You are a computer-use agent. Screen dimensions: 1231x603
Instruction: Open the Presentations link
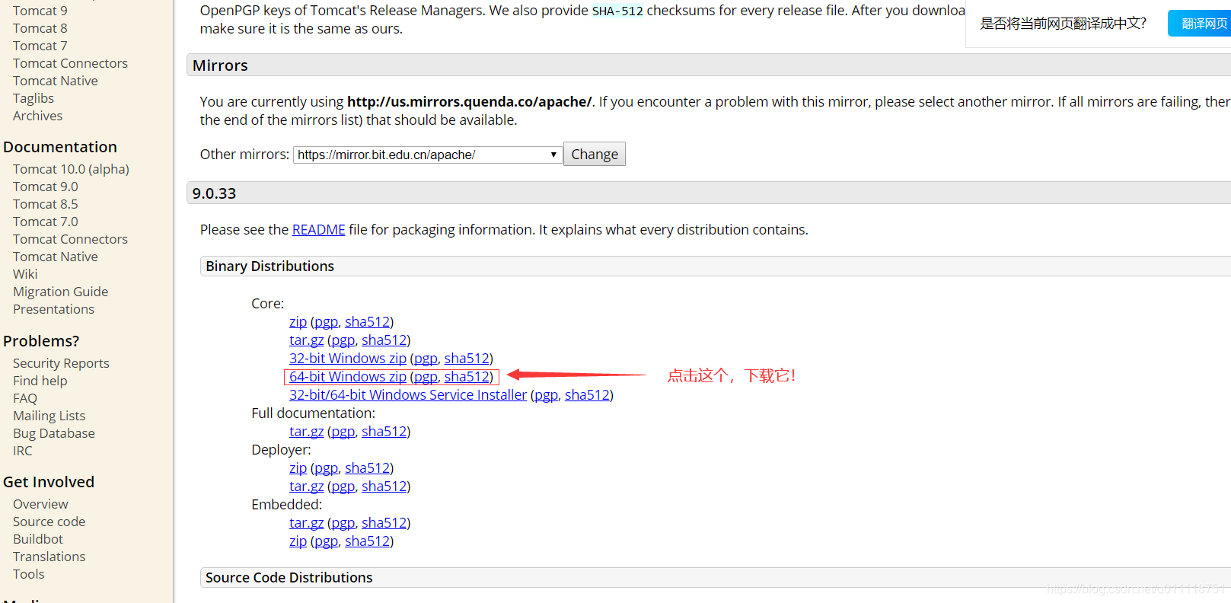pyautogui.click(x=53, y=309)
